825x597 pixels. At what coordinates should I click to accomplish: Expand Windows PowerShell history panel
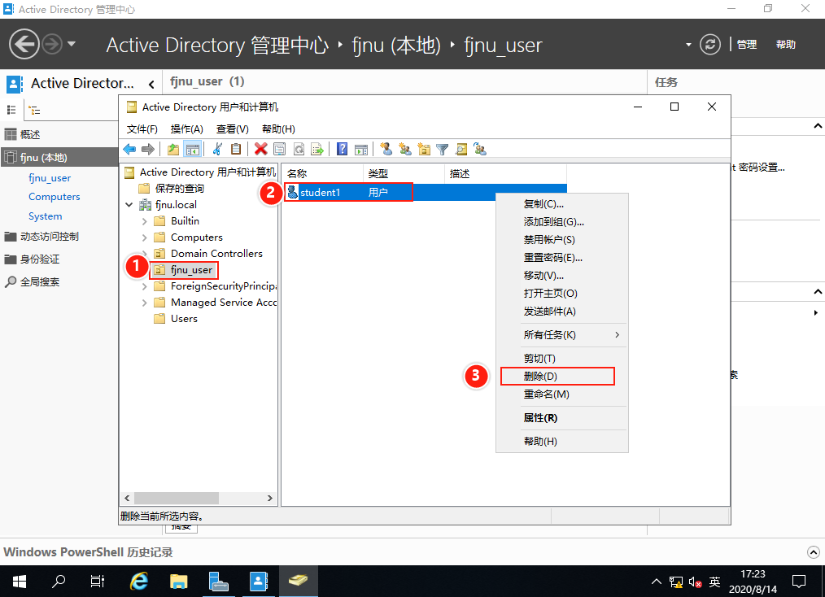tap(814, 552)
